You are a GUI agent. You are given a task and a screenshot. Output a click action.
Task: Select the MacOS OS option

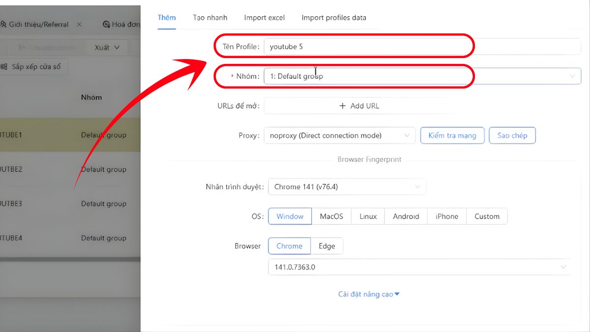click(x=331, y=216)
